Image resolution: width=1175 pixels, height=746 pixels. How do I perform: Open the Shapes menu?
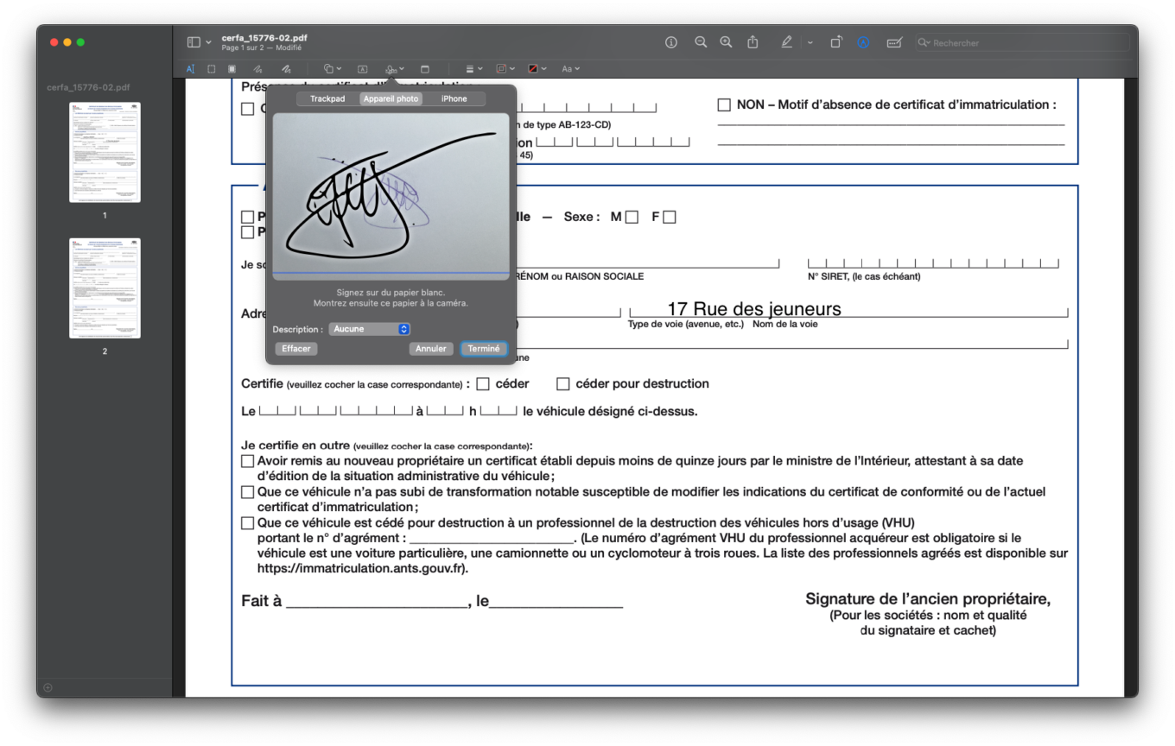(333, 68)
